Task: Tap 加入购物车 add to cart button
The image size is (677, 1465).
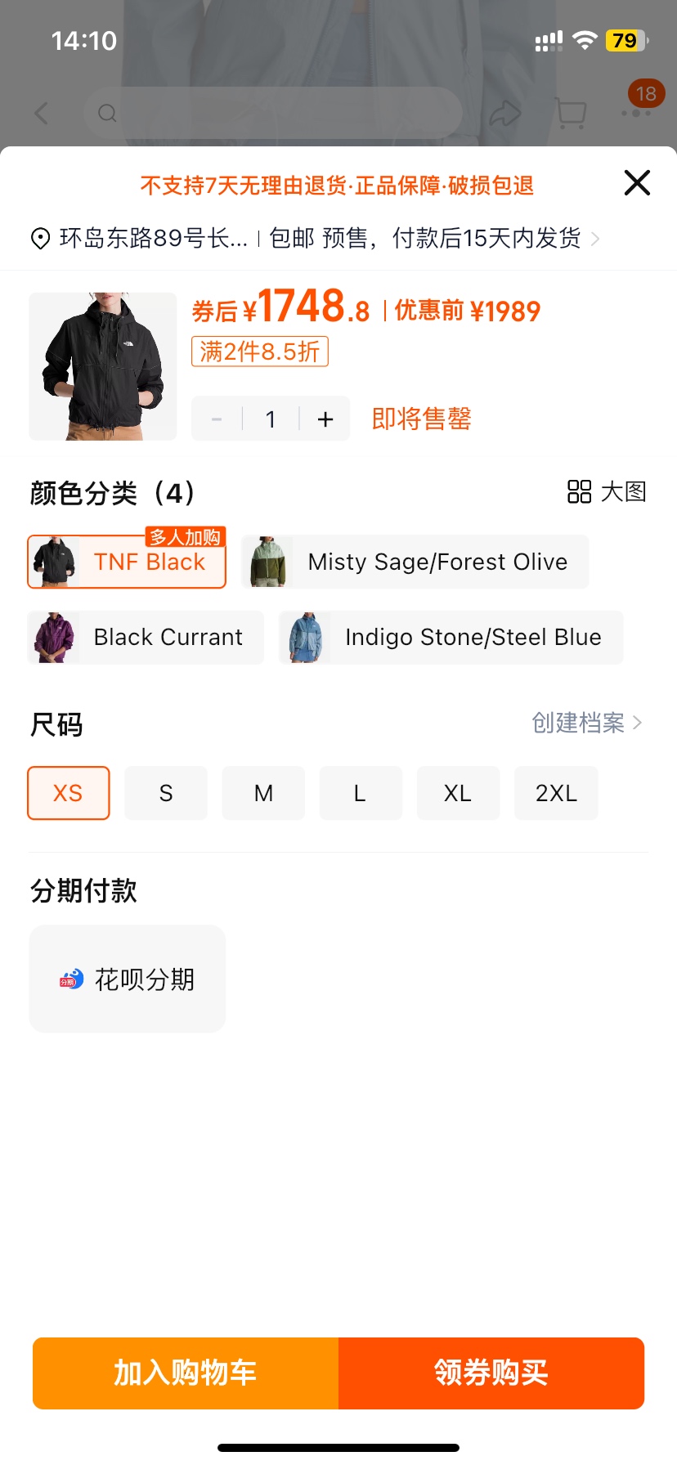Action: 186,1373
